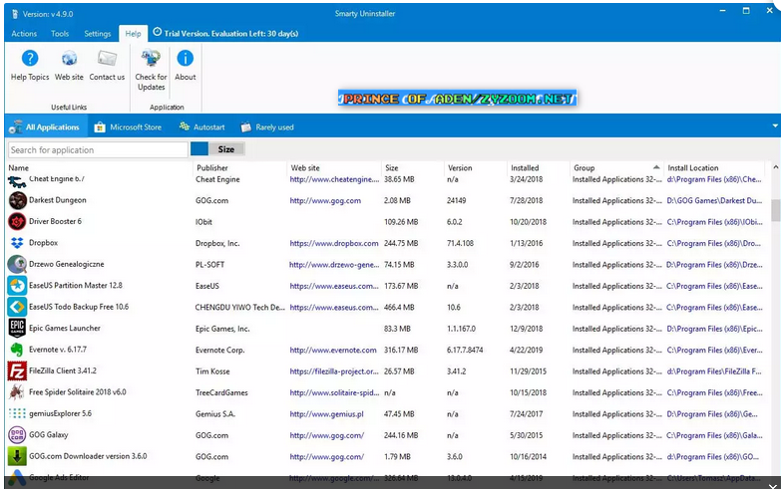Viewport: 781px width, 489px height.
Task: Switch to the Autostart tab
Action: [x=201, y=127]
